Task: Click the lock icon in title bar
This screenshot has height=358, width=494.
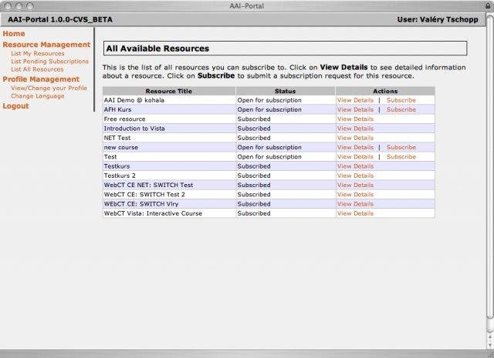Action: click(x=488, y=6)
